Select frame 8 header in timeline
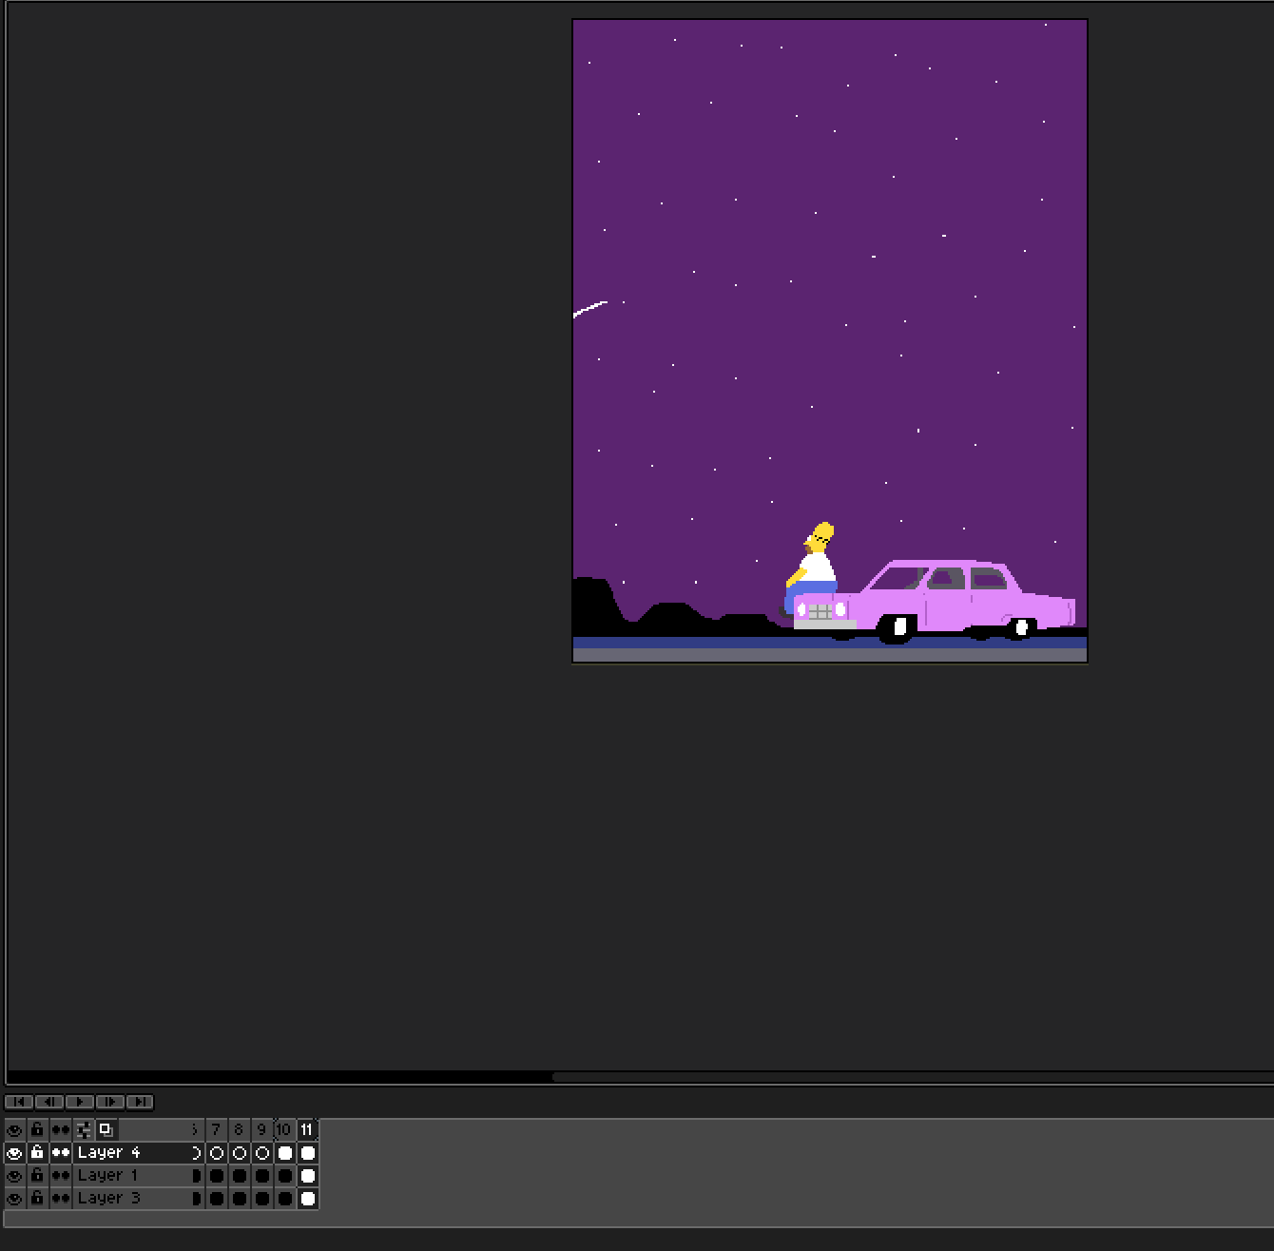The width and height of the screenshot is (1274, 1251). click(x=240, y=1129)
